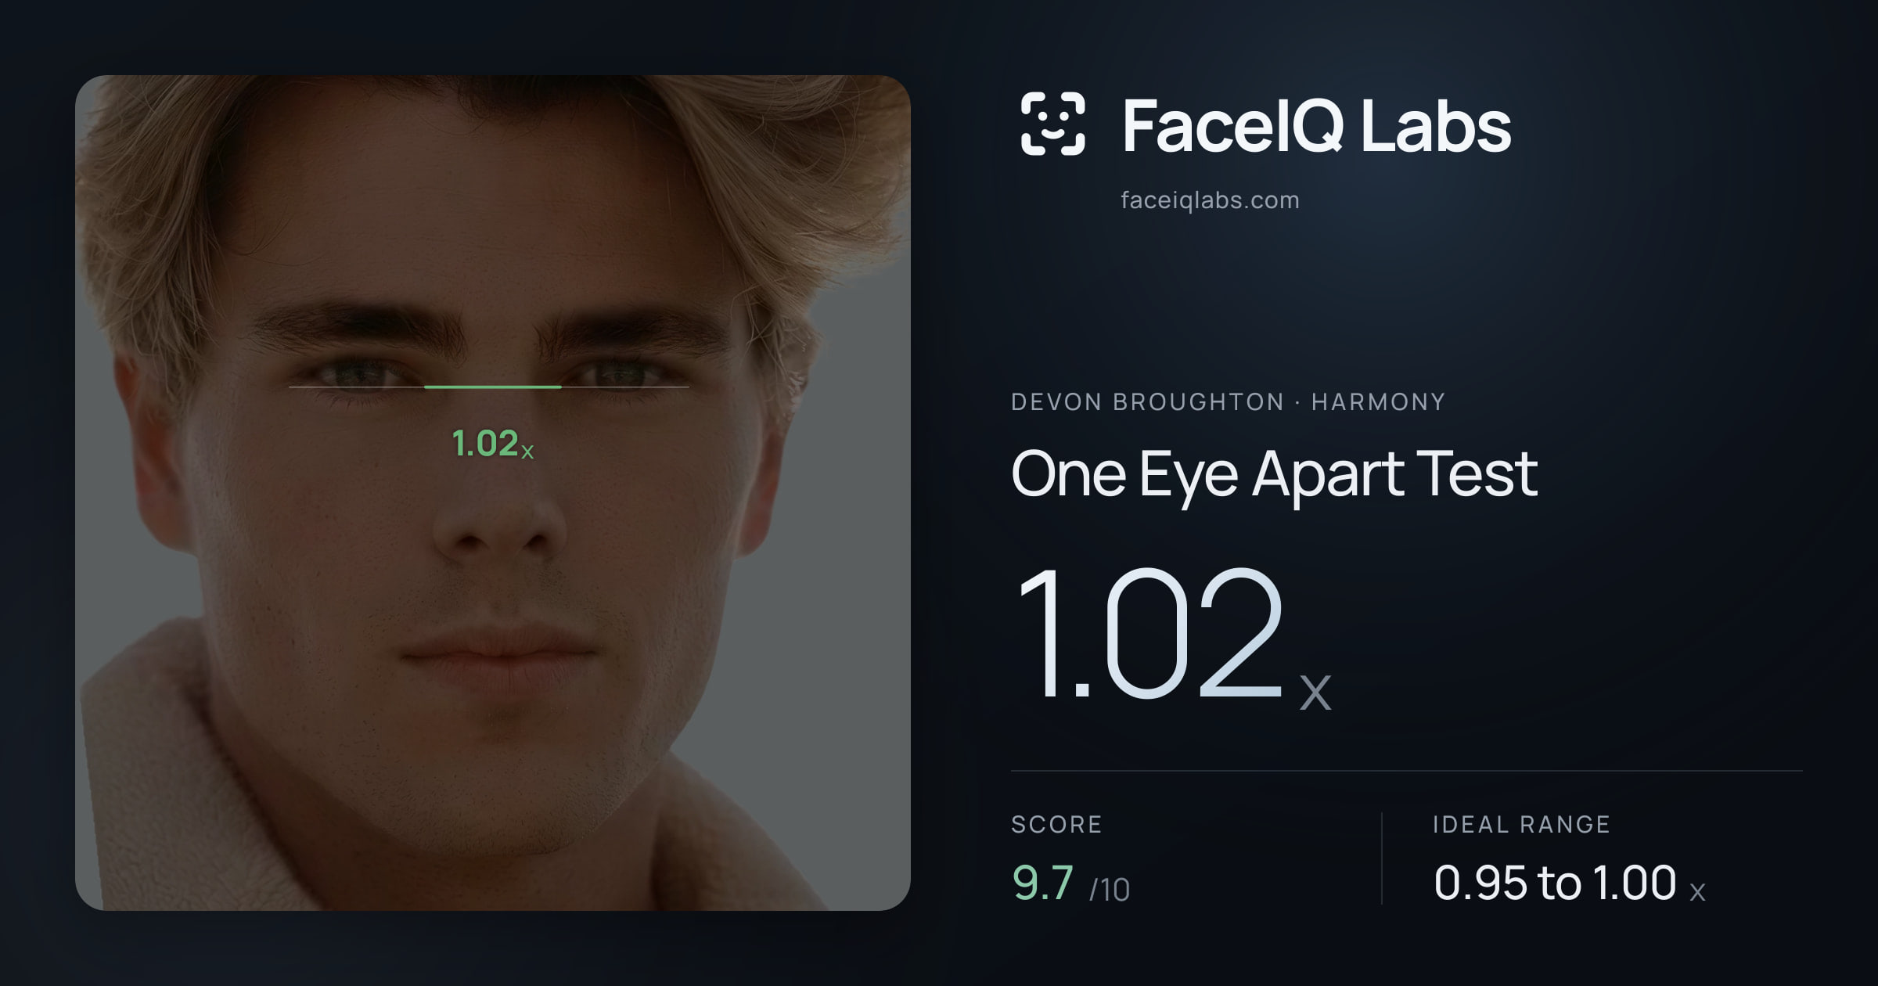Click the green 9.7 score value
The height and width of the screenshot is (986, 1878).
tap(1042, 883)
